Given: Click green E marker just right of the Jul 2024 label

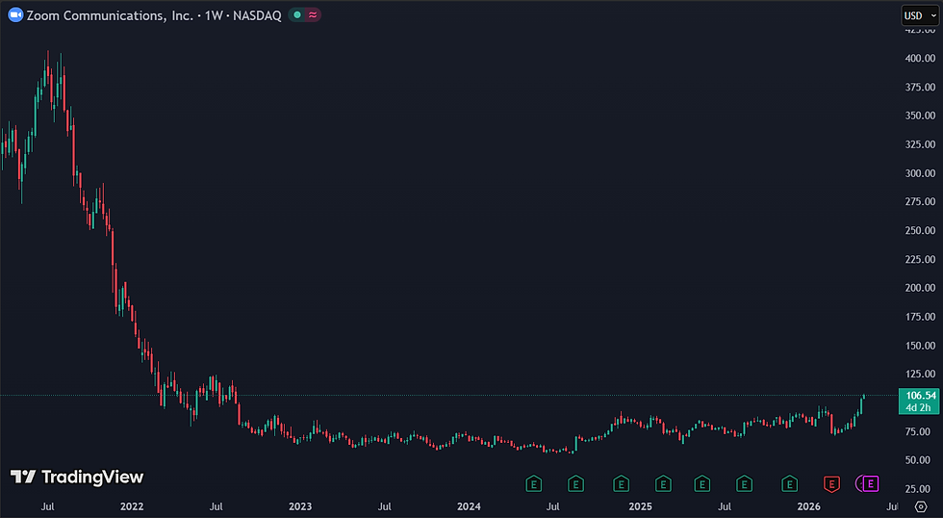Looking at the screenshot, I should pos(575,483).
